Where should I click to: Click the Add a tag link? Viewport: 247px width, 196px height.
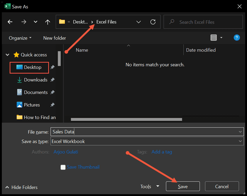click(162, 152)
